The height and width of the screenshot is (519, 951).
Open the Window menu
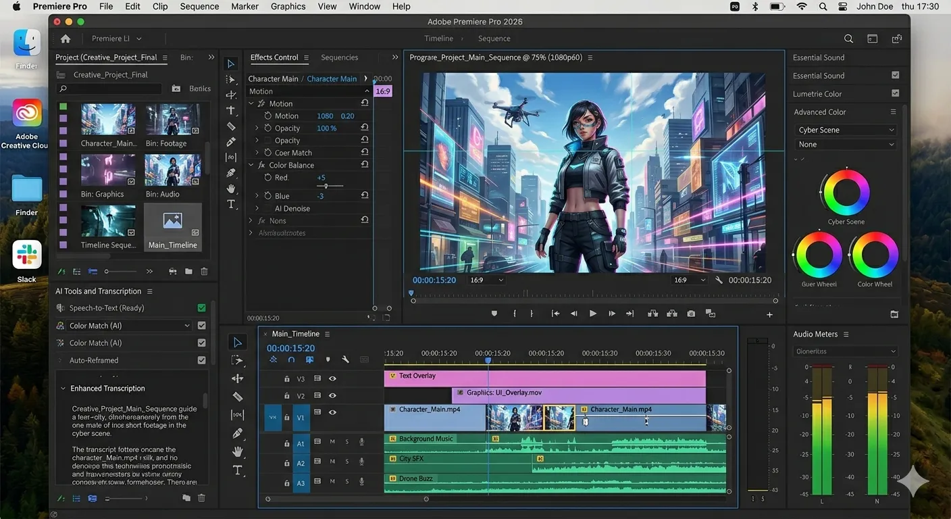[365, 6]
